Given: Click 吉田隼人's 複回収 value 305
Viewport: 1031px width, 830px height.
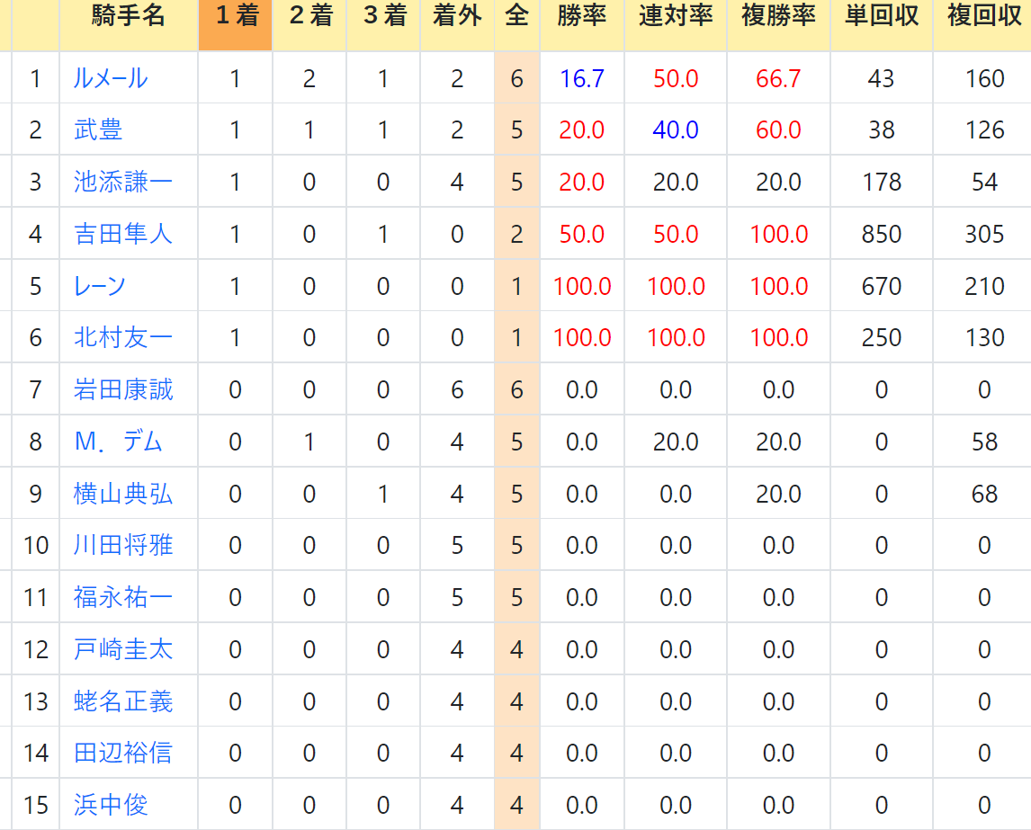Looking at the screenshot, I should tap(984, 235).
